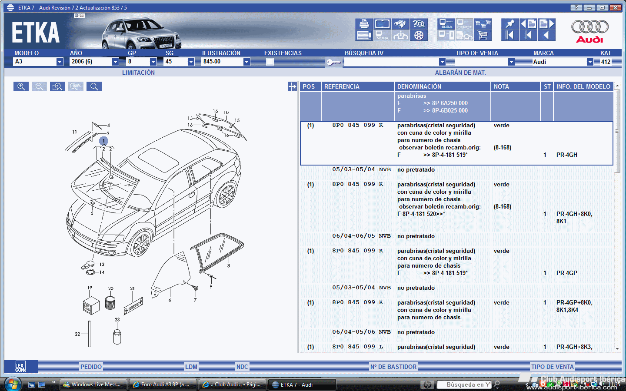Go to the previous page icon
The image size is (626, 391).
(528, 24)
